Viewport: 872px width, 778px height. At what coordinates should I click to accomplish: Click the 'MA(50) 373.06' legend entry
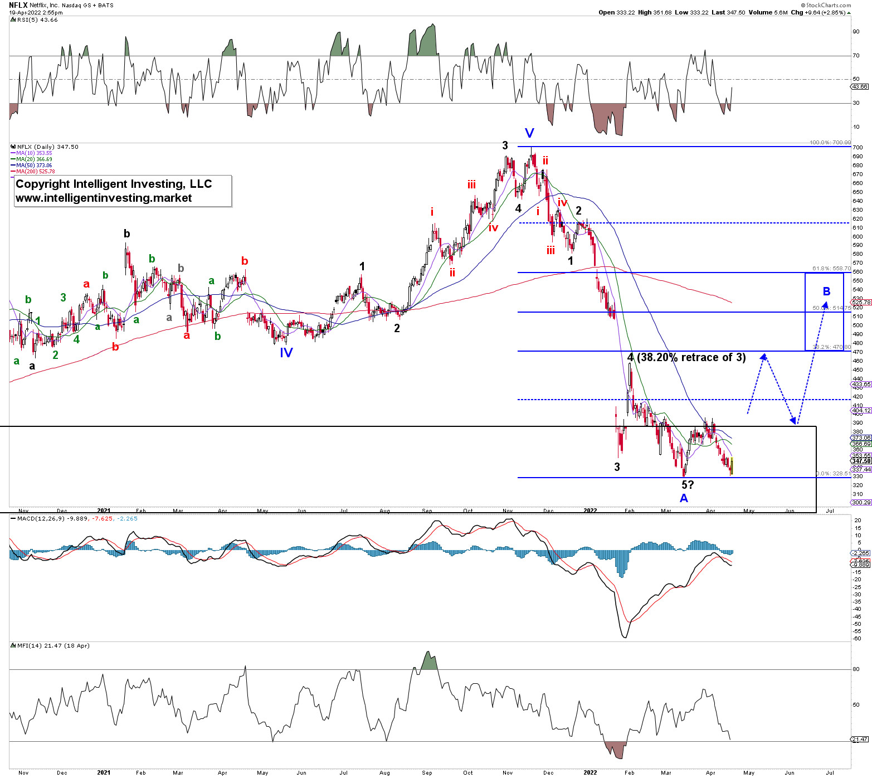(x=32, y=165)
